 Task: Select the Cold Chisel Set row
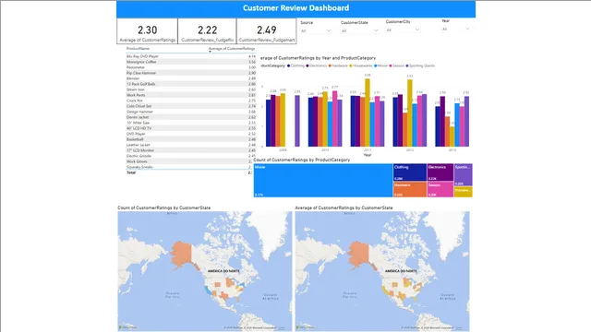191,106
